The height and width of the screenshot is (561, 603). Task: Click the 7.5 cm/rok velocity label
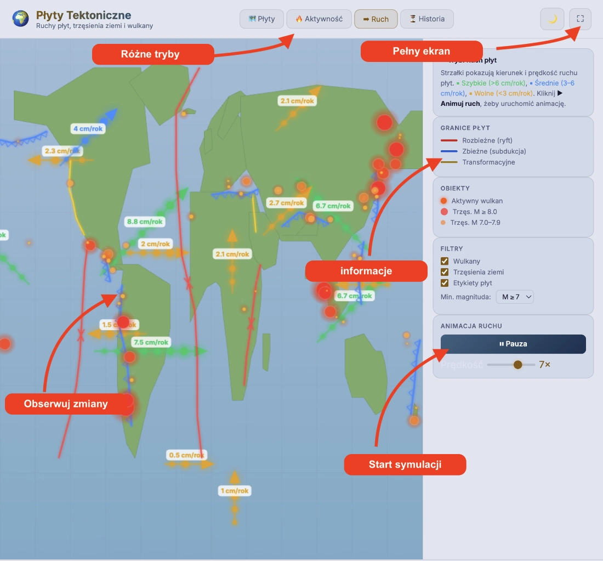click(x=151, y=342)
